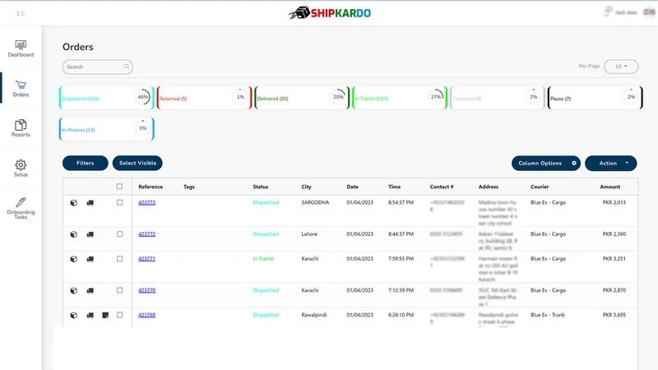Open the Filters button
This screenshot has width=658, height=370.
(86, 163)
